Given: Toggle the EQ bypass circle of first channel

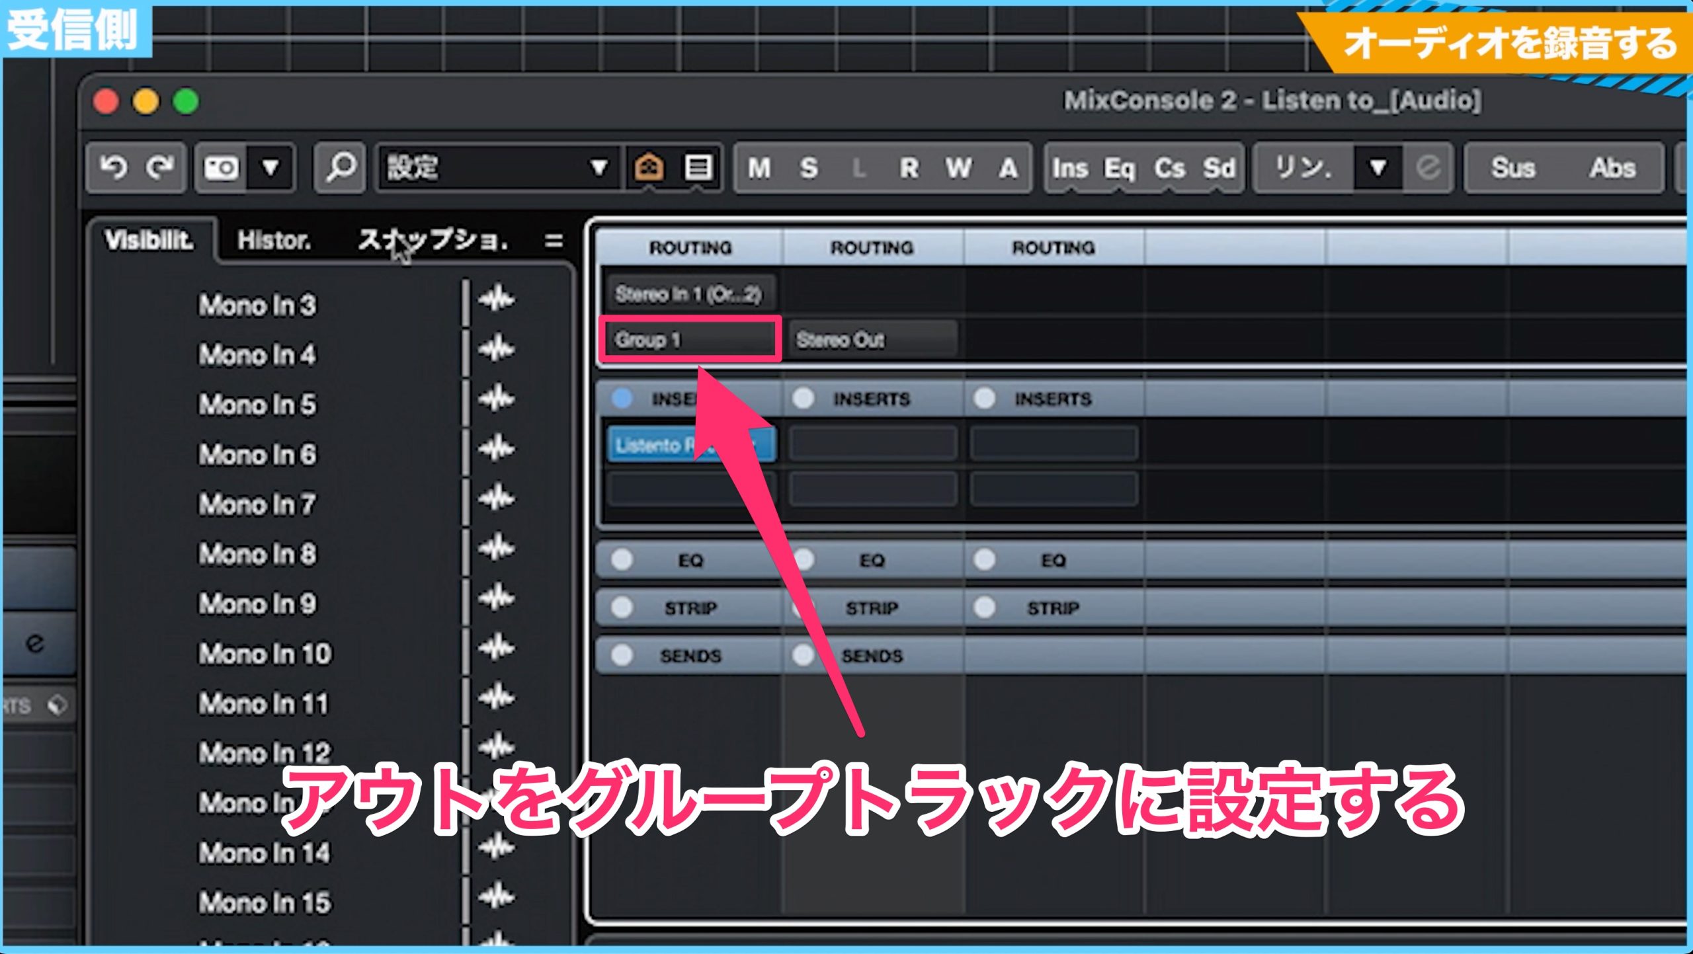Looking at the screenshot, I should [x=622, y=559].
